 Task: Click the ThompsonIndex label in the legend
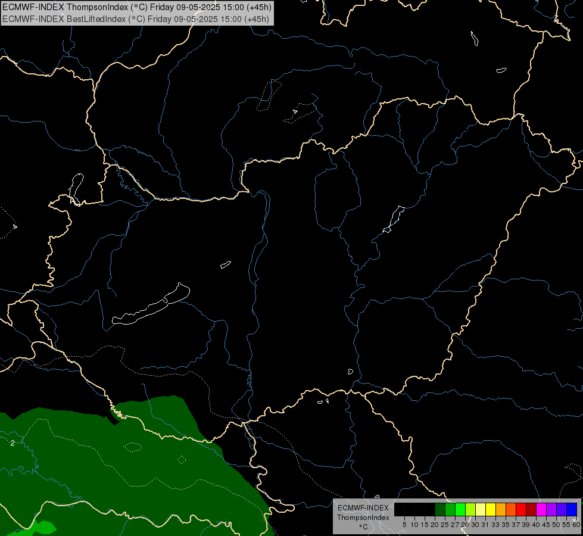(x=363, y=518)
